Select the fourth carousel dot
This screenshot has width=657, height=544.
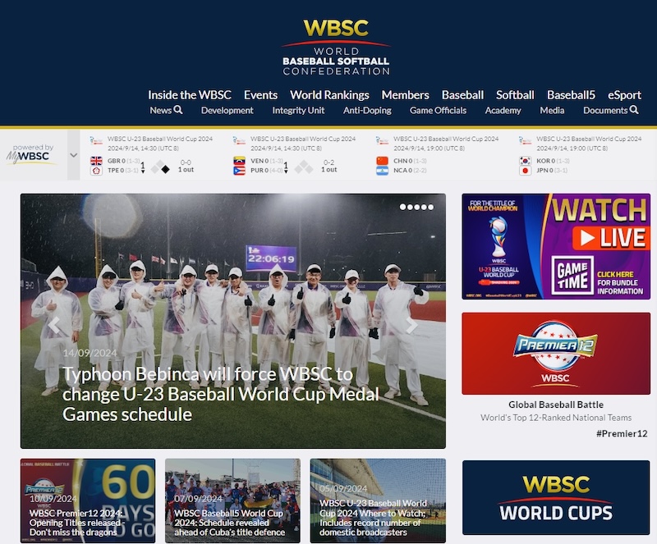click(x=424, y=207)
